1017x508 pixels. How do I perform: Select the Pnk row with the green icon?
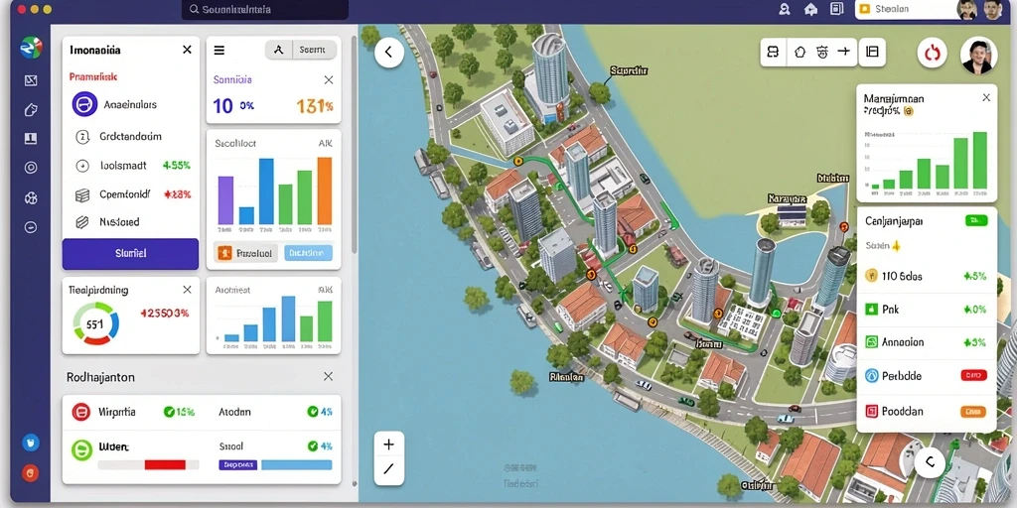(927, 310)
